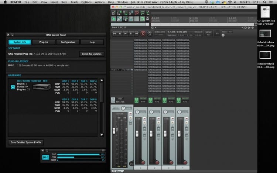Screen dimensions: 277x173
Task: Go to project start in transport
Action: tap(114, 34)
